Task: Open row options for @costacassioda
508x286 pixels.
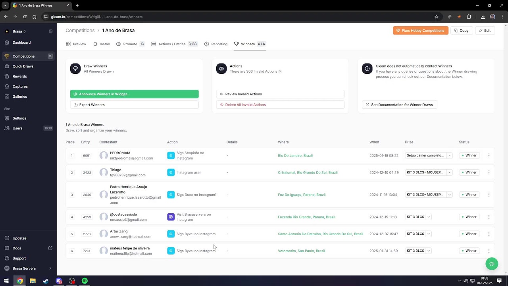Action: tap(489, 217)
